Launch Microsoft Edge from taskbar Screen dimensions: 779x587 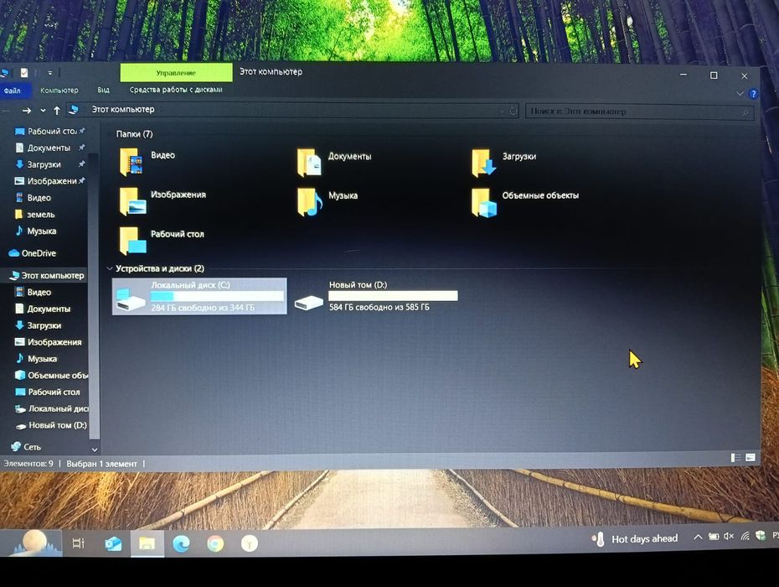(x=181, y=543)
